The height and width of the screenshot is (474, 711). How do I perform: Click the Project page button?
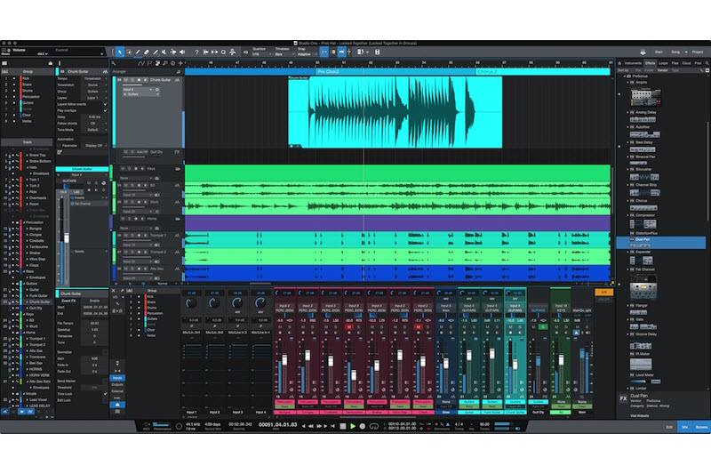tap(698, 52)
